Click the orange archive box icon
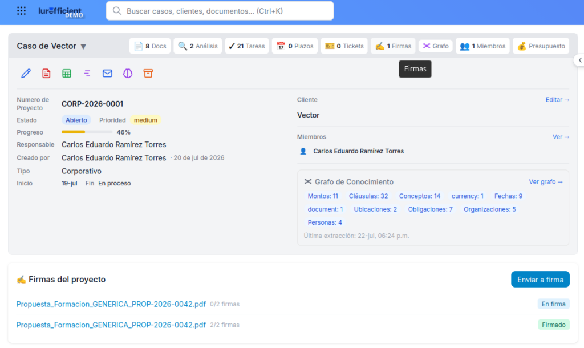The width and height of the screenshot is (584, 348). click(148, 74)
